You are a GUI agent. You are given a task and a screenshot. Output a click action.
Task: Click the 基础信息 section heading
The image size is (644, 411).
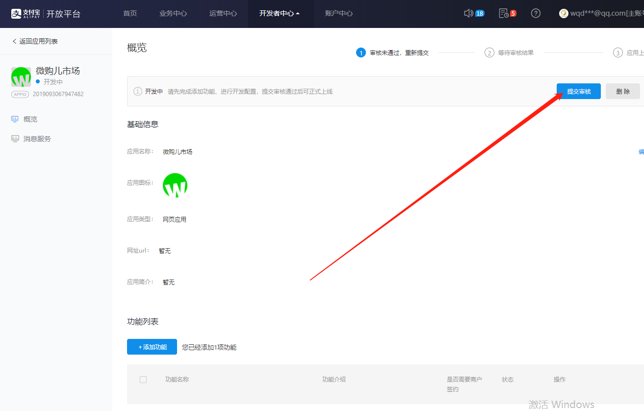click(x=143, y=125)
